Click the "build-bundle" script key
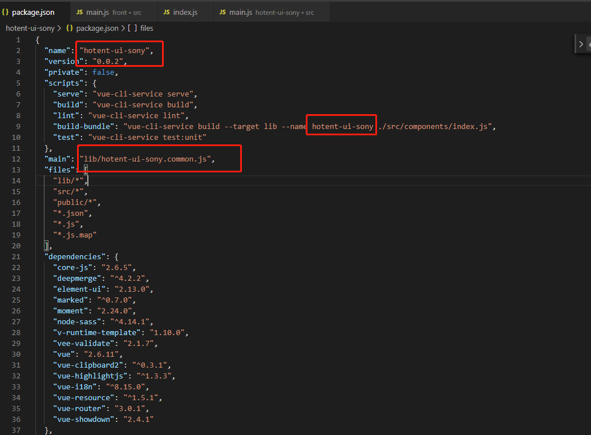The height and width of the screenshot is (435, 591). 83,126
